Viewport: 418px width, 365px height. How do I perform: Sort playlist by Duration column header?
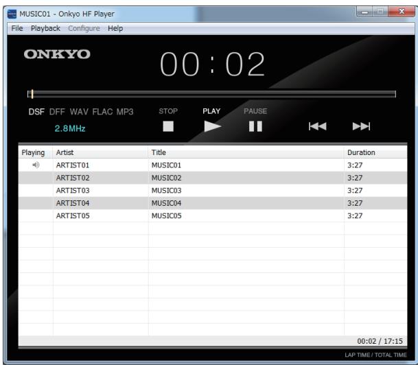(x=375, y=152)
